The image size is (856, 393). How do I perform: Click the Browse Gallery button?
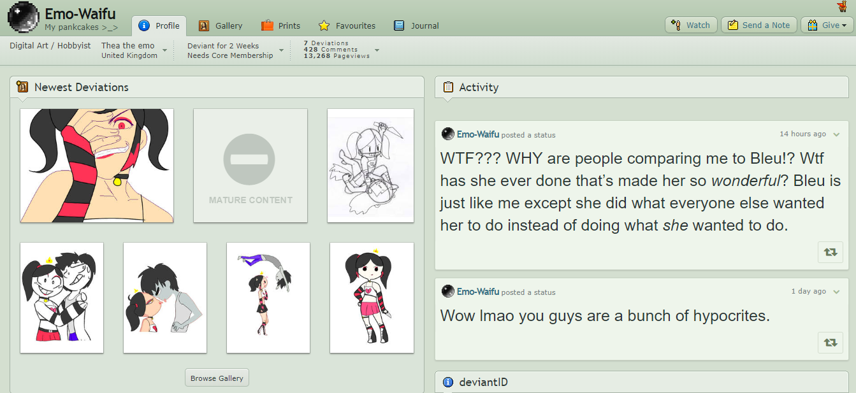[217, 378]
